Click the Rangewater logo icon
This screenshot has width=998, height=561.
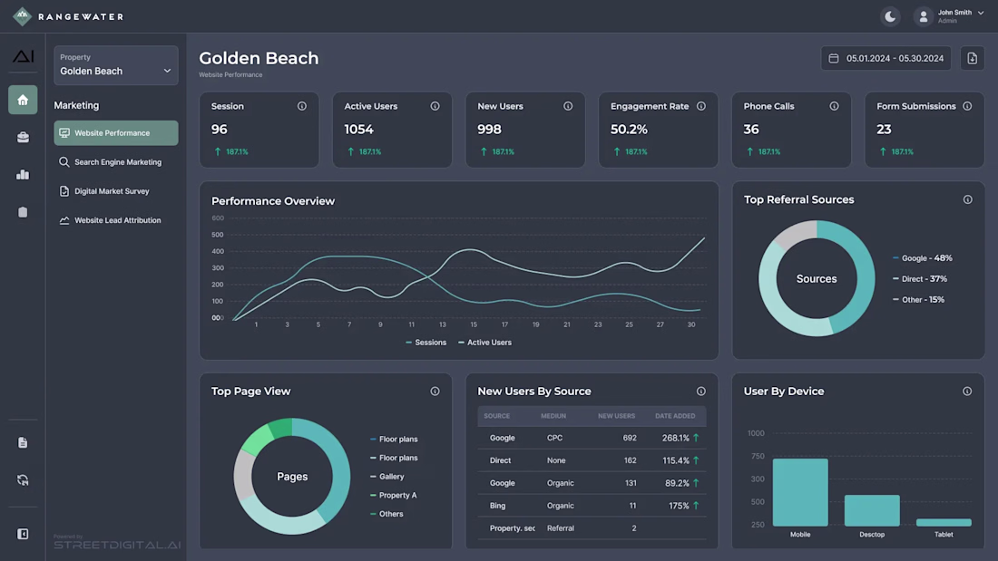coord(23,16)
